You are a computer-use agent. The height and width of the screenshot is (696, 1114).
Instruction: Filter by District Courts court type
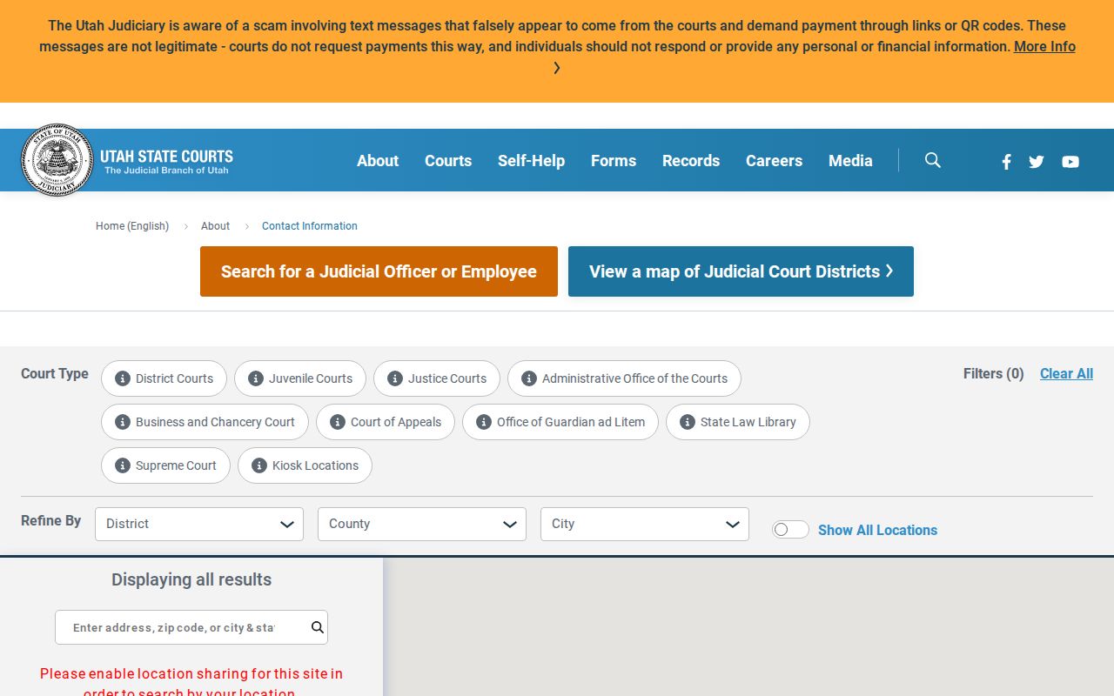[x=164, y=378]
